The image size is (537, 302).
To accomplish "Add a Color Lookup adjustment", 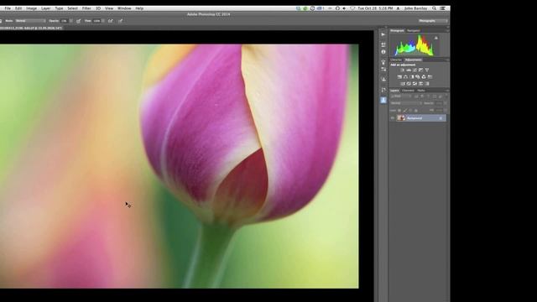I will click(430, 77).
